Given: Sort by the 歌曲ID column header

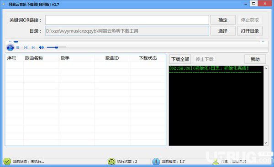Looking at the screenshot, I should [112, 58].
